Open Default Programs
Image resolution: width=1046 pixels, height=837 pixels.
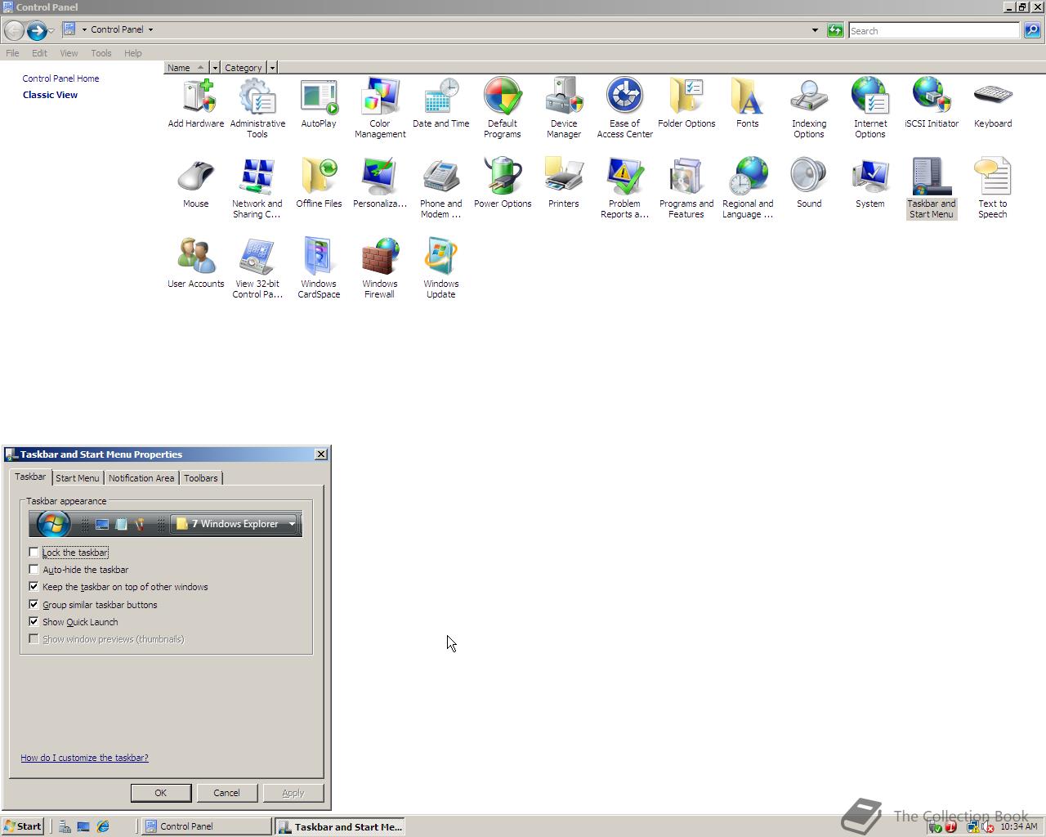(503, 109)
